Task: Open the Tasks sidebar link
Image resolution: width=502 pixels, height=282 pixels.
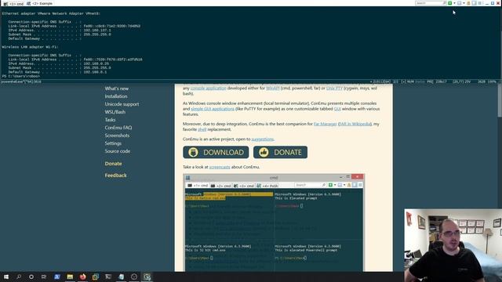Action: point(110,120)
